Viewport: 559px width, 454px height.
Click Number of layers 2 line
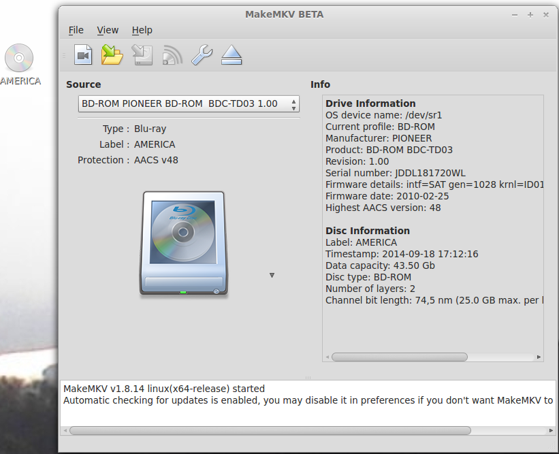(370, 289)
